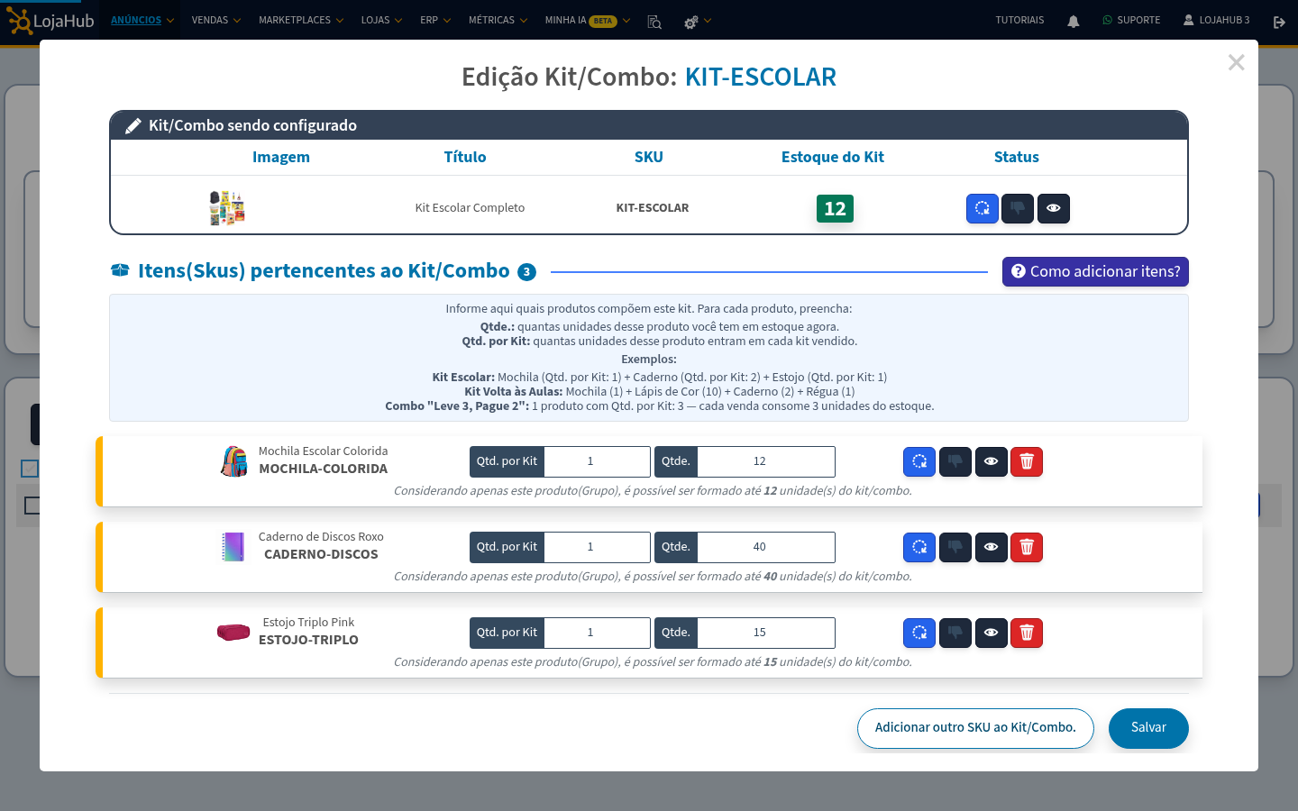Screen dimensions: 1298x811
Task: Delete ESTOJO-TRIPLO with the trash icon
Action: [1027, 633]
